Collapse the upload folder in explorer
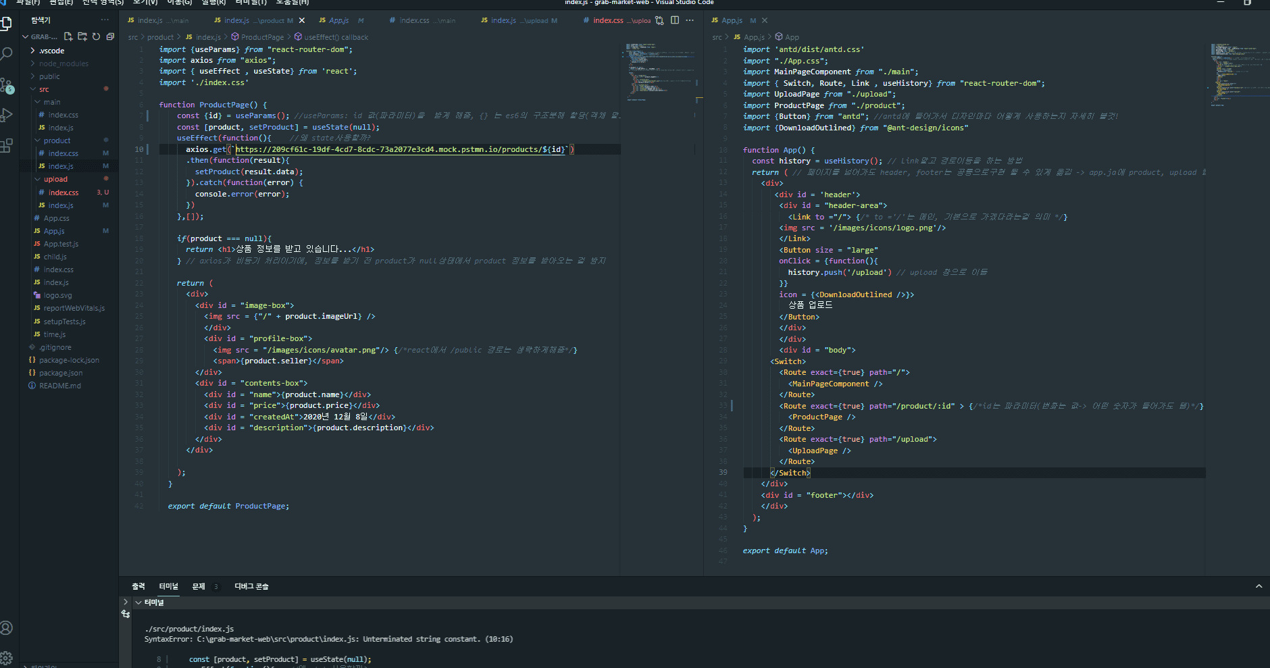 point(55,179)
